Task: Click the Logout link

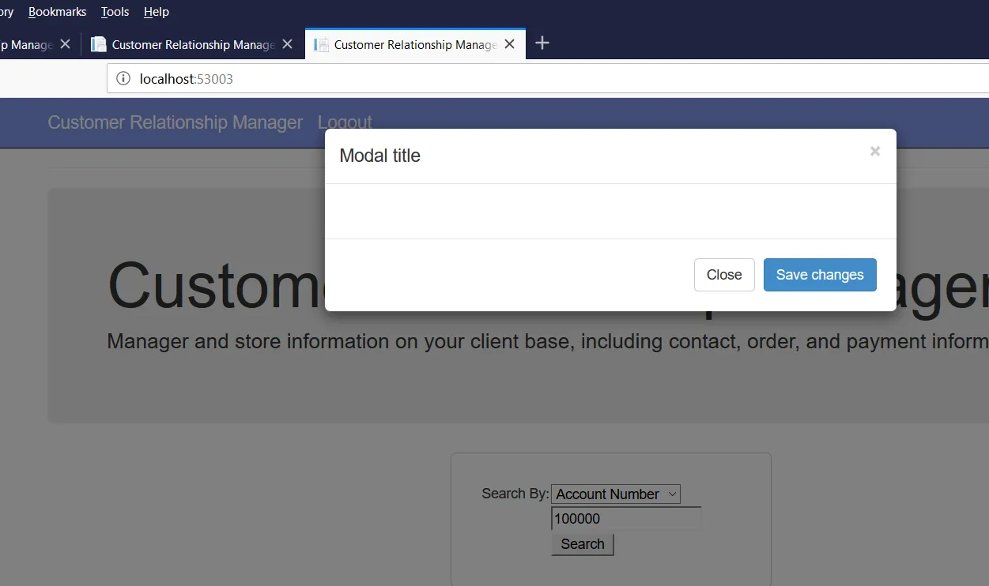Action: click(345, 122)
